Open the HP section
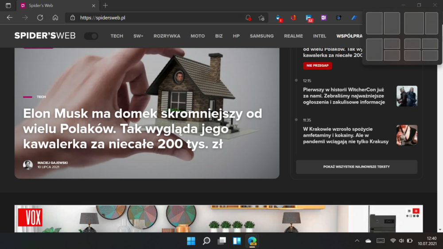Viewport: 443px width, 249px height. (236, 36)
